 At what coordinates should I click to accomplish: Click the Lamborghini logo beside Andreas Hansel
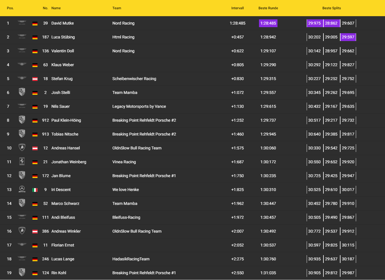(x=22, y=148)
